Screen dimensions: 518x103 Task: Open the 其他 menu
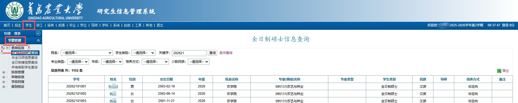coord(149,25)
